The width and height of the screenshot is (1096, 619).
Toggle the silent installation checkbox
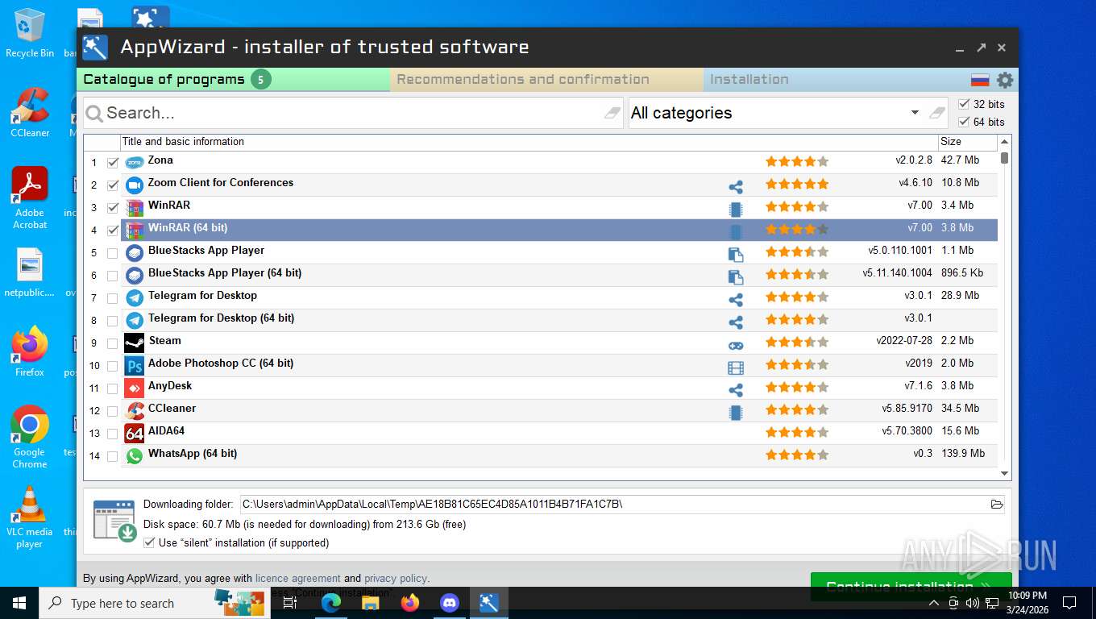[x=148, y=542]
